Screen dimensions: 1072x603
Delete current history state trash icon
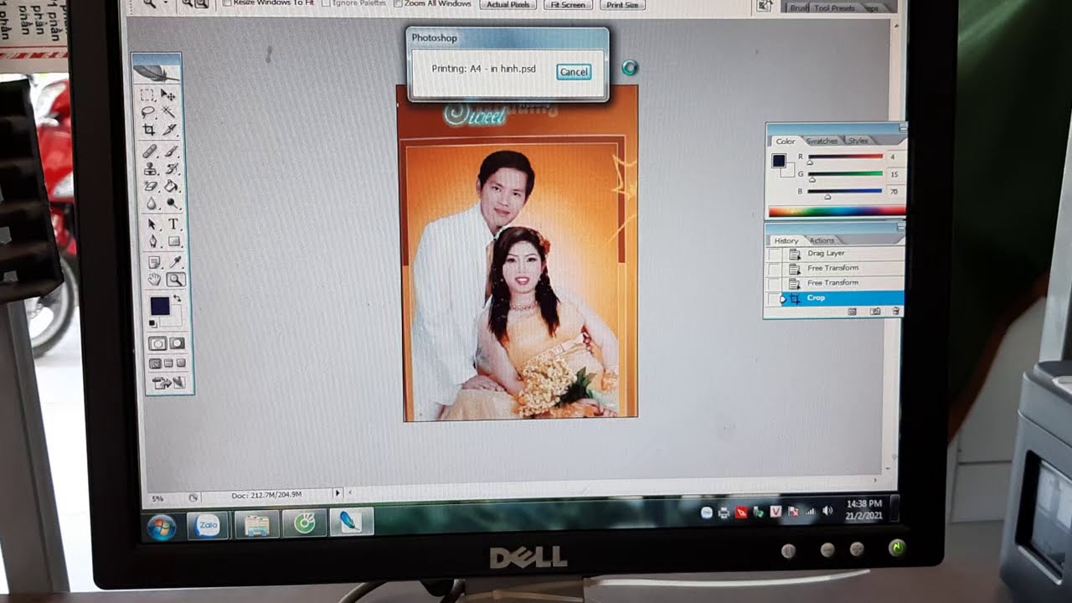pos(895,312)
